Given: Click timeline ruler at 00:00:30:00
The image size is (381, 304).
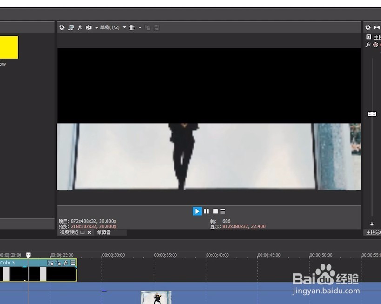Looking at the screenshot, I should click(113, 255).
